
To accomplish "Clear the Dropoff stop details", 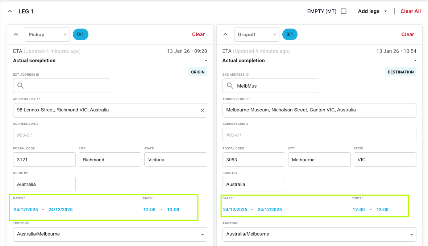I will 407,34.
